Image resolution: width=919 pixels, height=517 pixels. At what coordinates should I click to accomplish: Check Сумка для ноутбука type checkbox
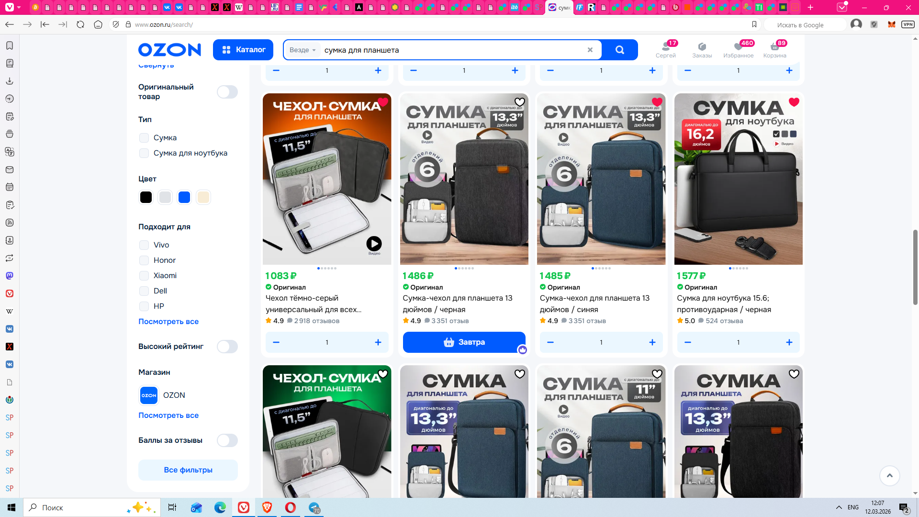(x=144, y=153)
